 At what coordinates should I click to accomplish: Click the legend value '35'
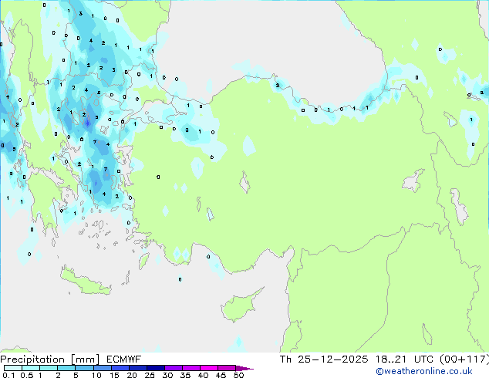(185, 375)
